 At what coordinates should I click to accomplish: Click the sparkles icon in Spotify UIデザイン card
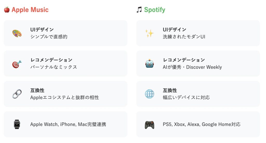point(149,33)
